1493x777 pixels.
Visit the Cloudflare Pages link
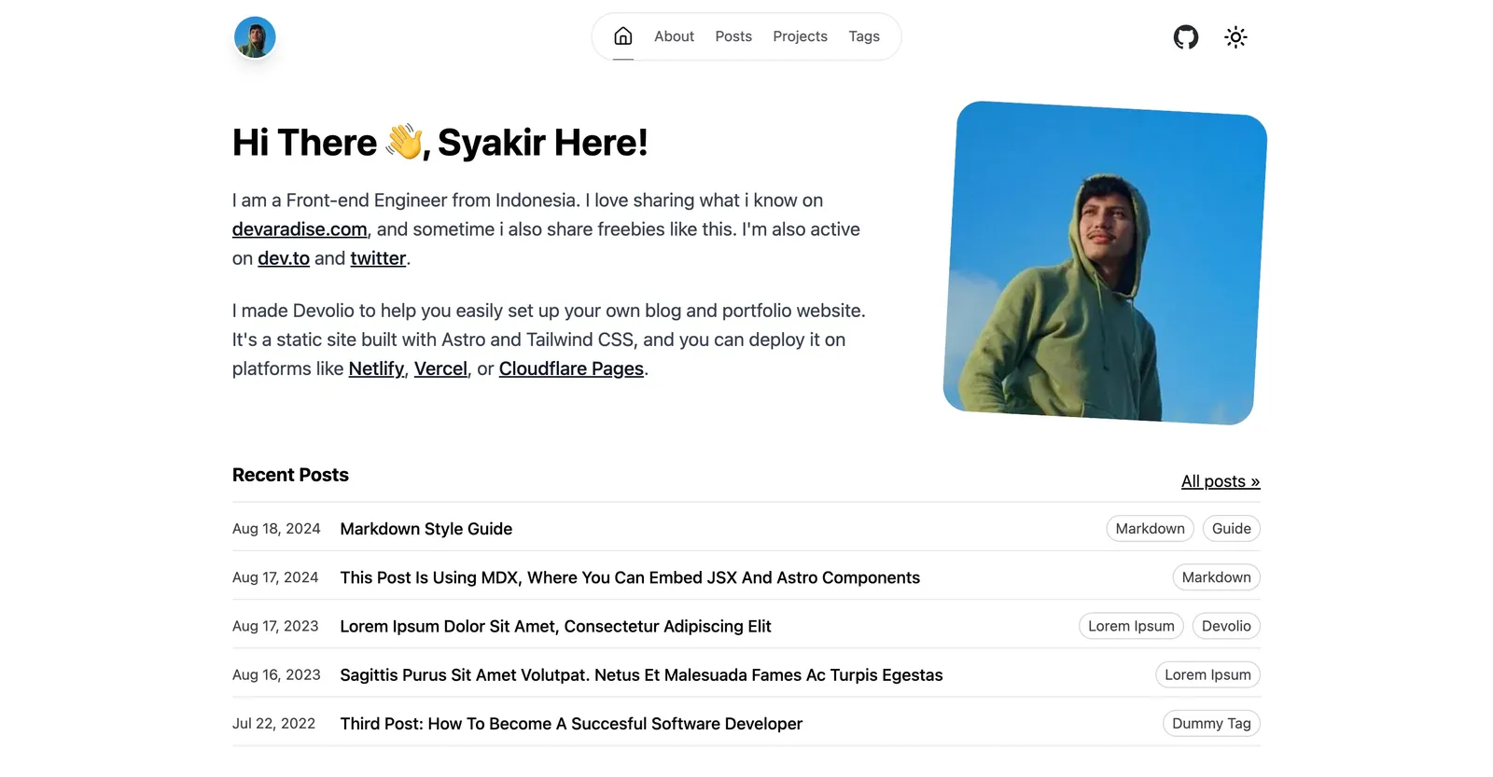[x=571, y=368]
